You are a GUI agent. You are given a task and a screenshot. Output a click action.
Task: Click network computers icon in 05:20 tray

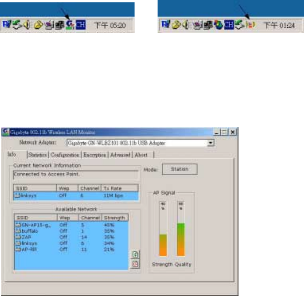click(x=60, y=25)
